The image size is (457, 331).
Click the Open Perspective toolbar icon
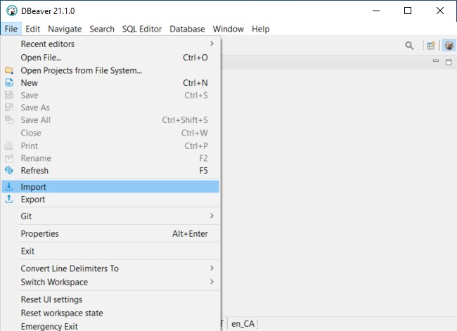click(431, 46)
